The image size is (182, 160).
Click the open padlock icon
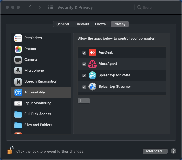click(10, 150)
